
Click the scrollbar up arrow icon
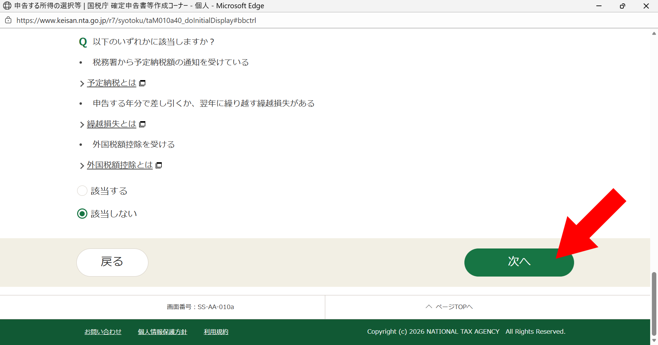tap(654, 33)
